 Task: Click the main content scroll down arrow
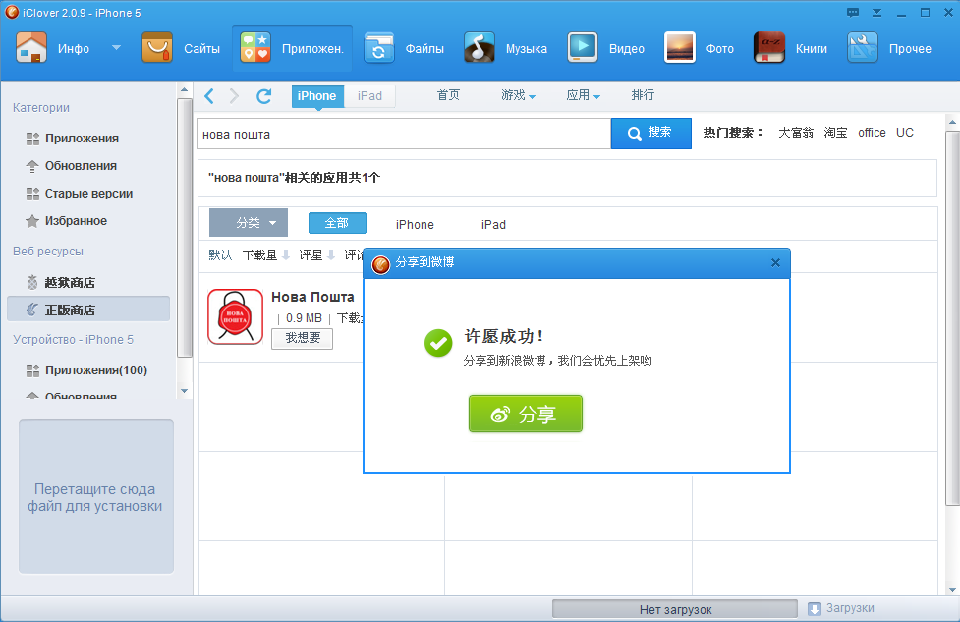[x=952, y=590]
